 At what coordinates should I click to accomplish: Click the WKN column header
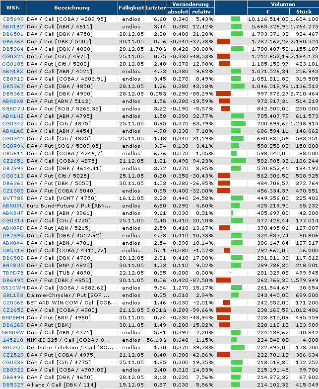tap(13, 7)
